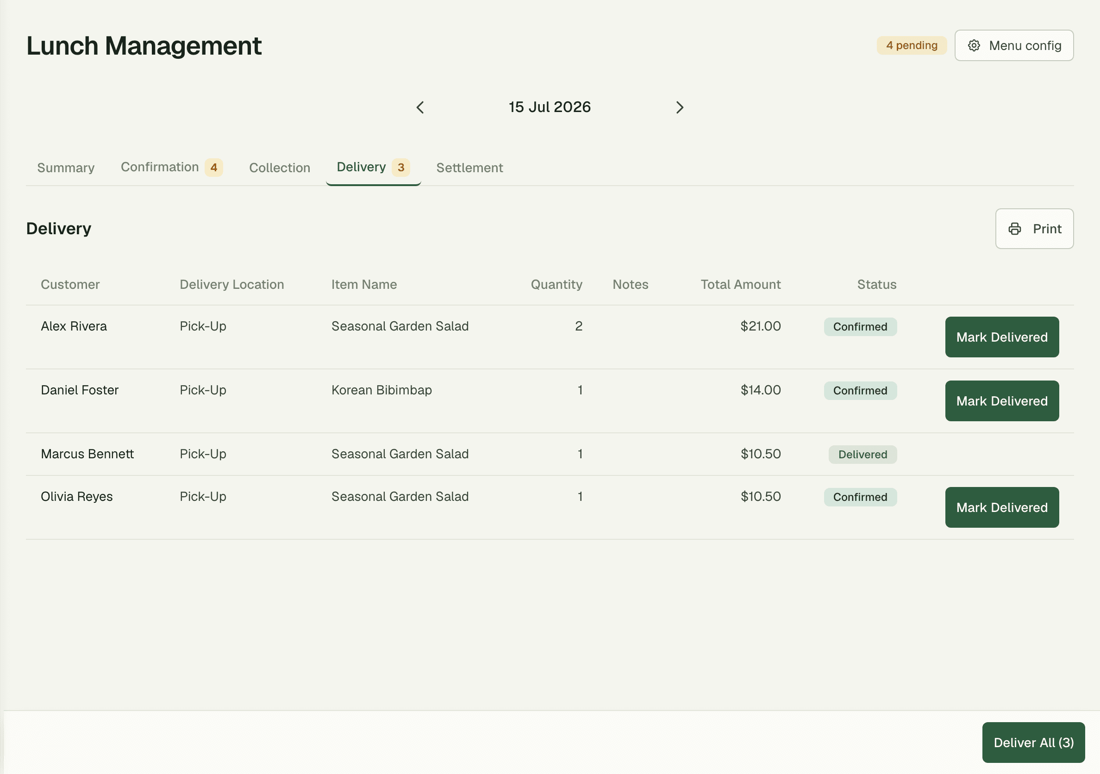Click the 15 Jul 2026 date label
Viewport: 1100px width, 774px height.
(550, 107)
